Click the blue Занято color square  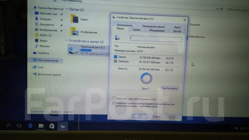[x=116, y=57]
